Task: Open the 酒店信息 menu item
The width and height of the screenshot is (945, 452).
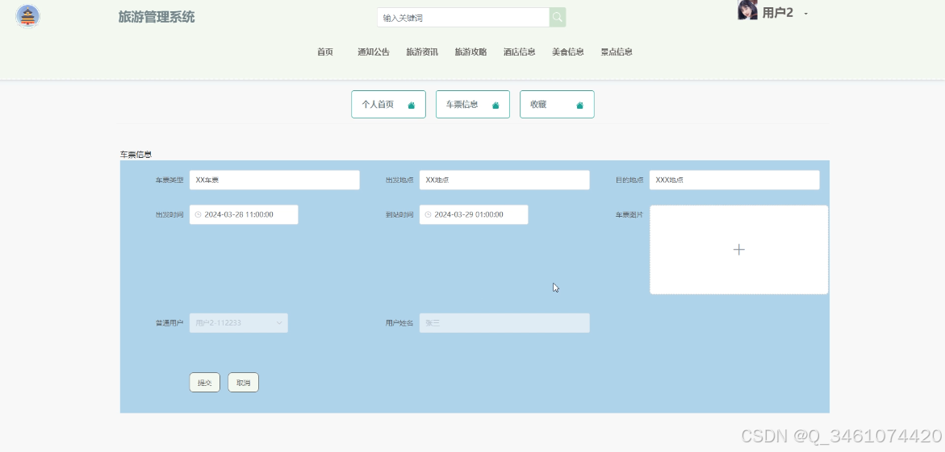Action: tap(520, 52)
